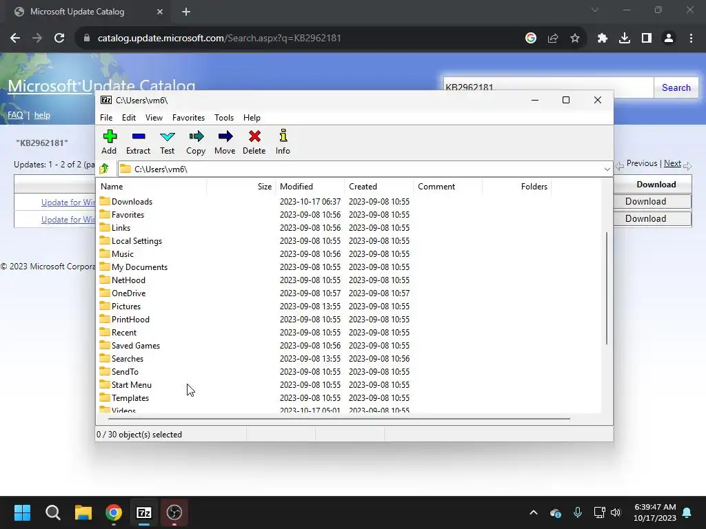Viewport: 706px width, 529px height.
Task: Click the 7-Zip horizontal scrollbar
Action: coord(339,418)
